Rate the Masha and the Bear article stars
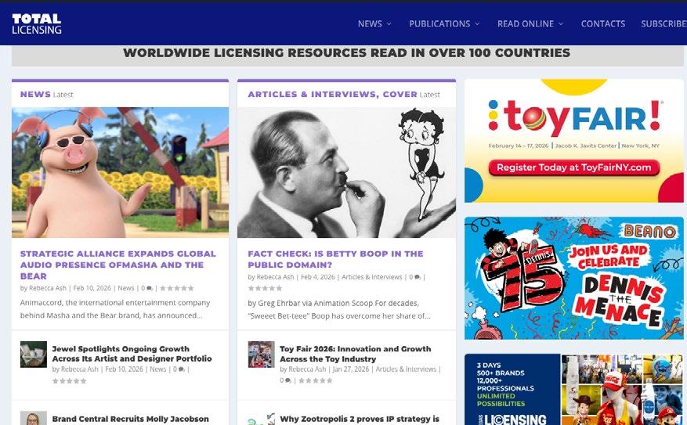 click(176, 289)
